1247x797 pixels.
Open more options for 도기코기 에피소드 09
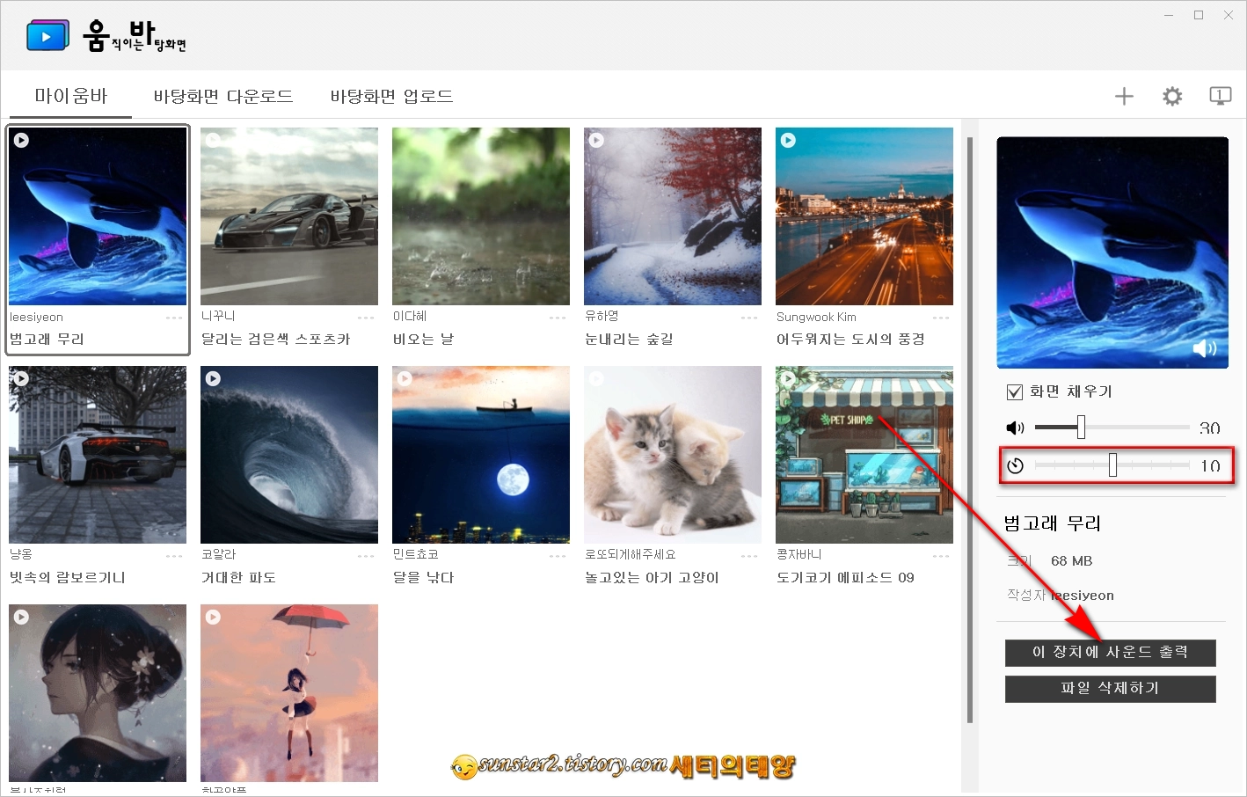click(941, 556)
